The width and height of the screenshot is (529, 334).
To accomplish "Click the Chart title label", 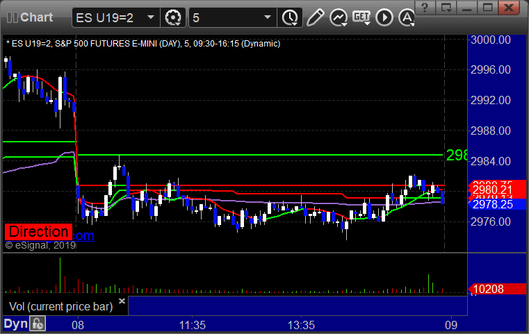I will 36,17.
